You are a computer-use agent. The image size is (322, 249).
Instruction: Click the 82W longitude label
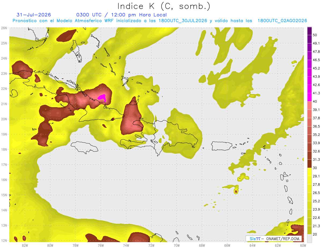[x=25, y=245]
